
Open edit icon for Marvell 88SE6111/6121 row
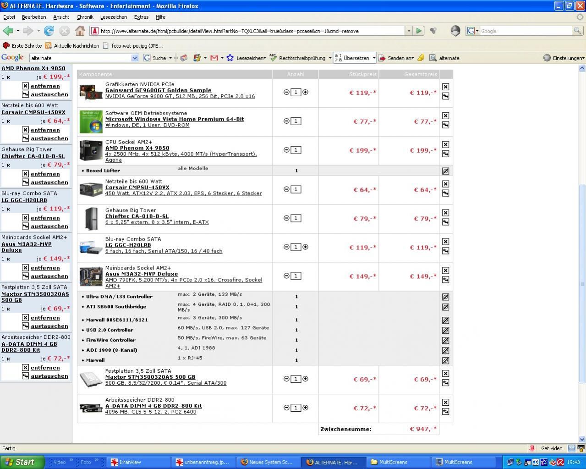[x=445, y=320]
